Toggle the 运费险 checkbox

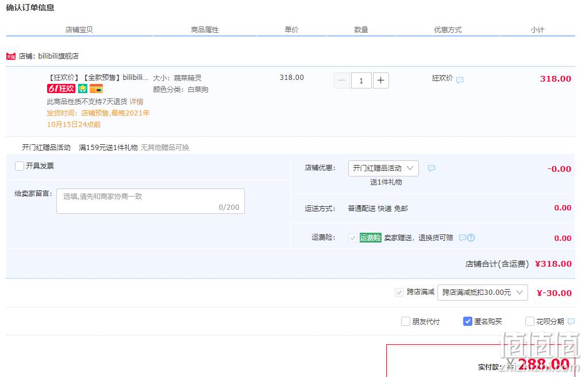coord(353,238)
